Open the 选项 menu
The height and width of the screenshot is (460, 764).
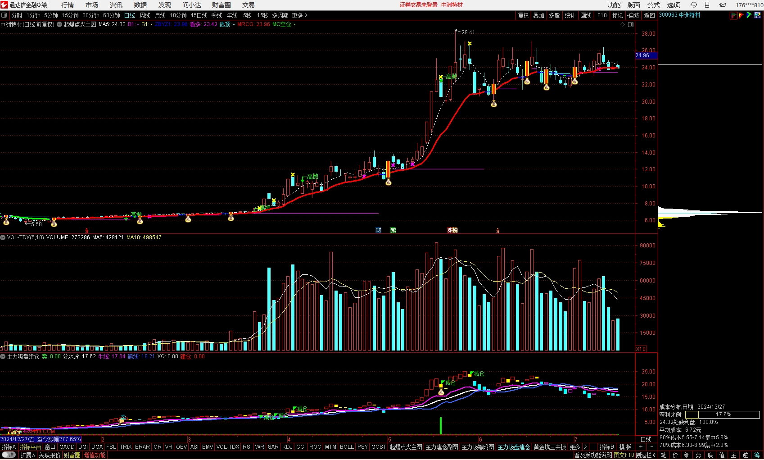pos(674,5)
